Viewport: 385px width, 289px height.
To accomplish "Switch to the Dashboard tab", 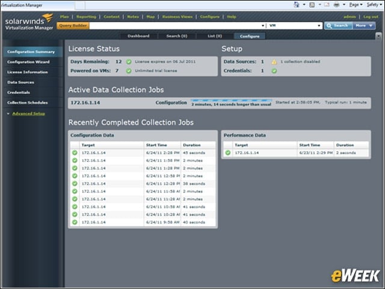I will coord(138,36).
